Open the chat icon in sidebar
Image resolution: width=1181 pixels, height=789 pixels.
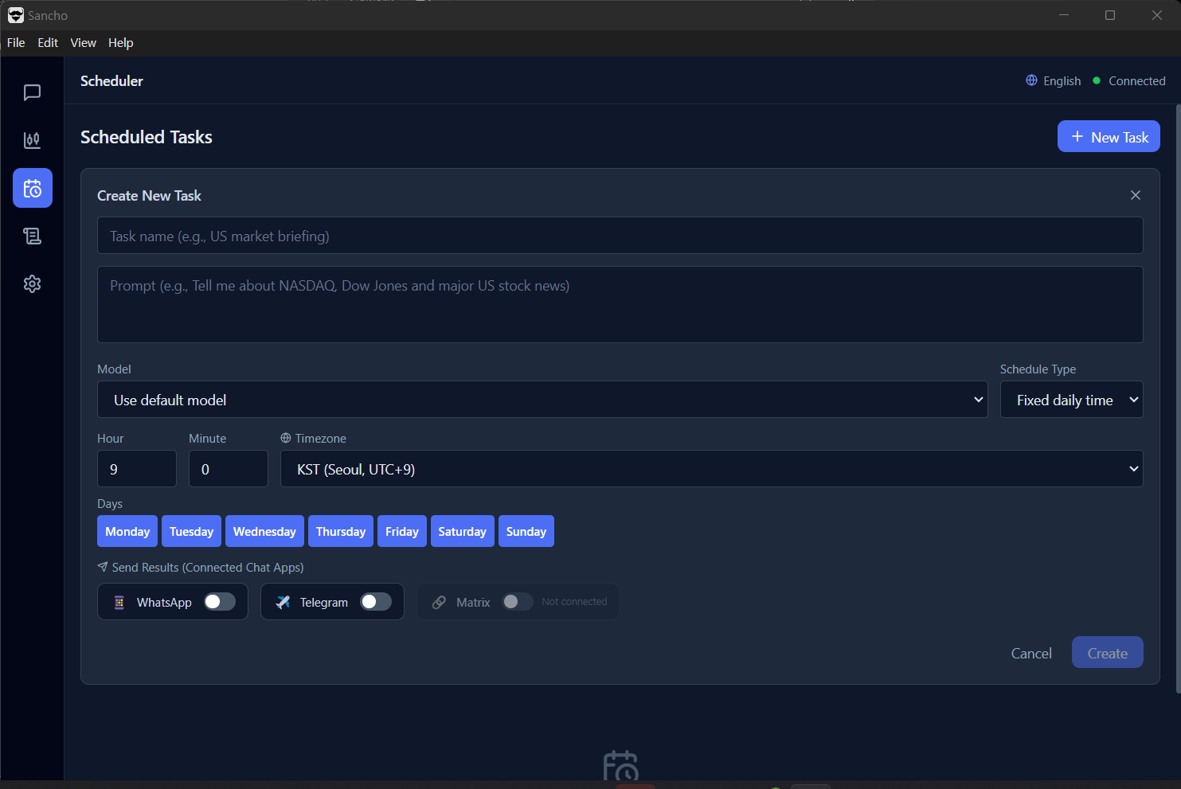pyautogui.click(x=32, y=92)
